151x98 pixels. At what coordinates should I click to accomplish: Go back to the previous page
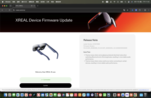pos(2,10)
